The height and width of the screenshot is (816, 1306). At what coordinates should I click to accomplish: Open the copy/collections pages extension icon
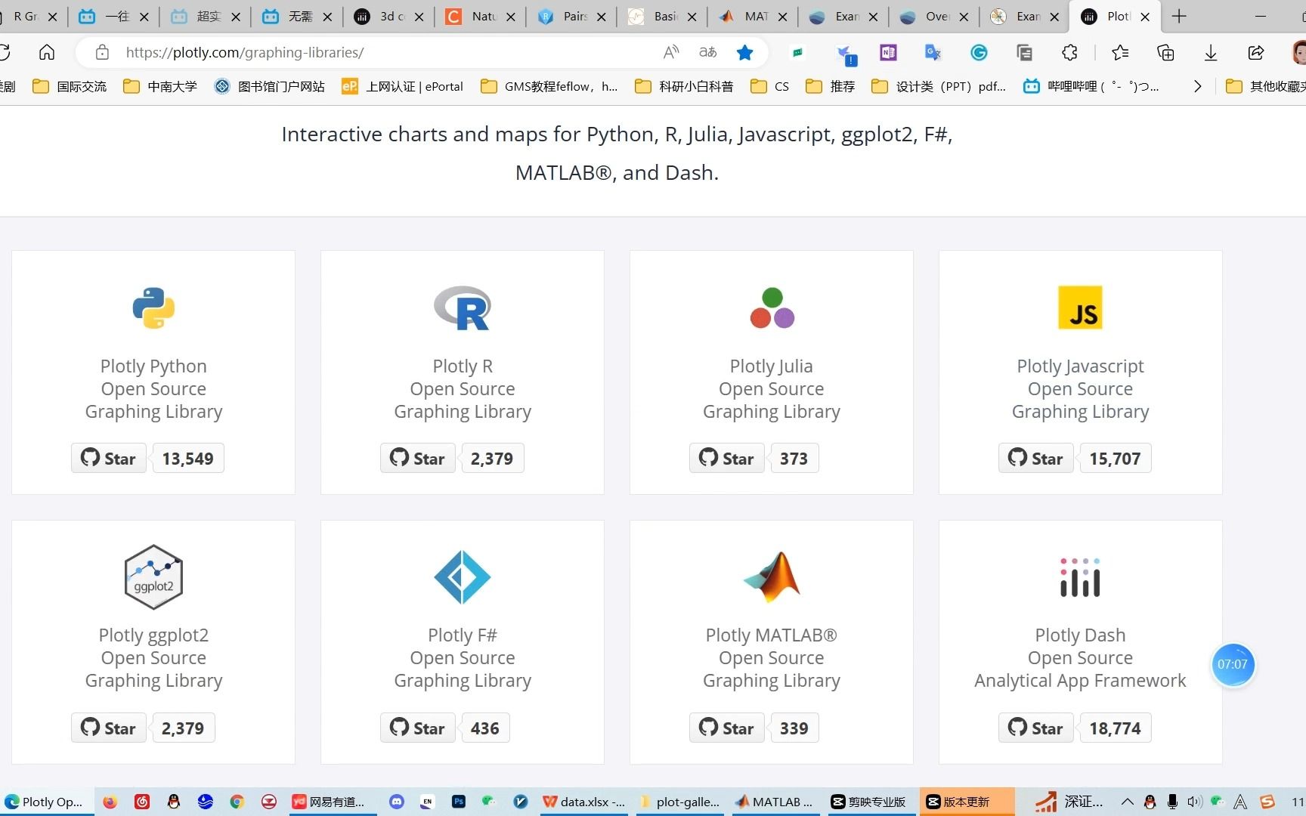[1024, 52]
